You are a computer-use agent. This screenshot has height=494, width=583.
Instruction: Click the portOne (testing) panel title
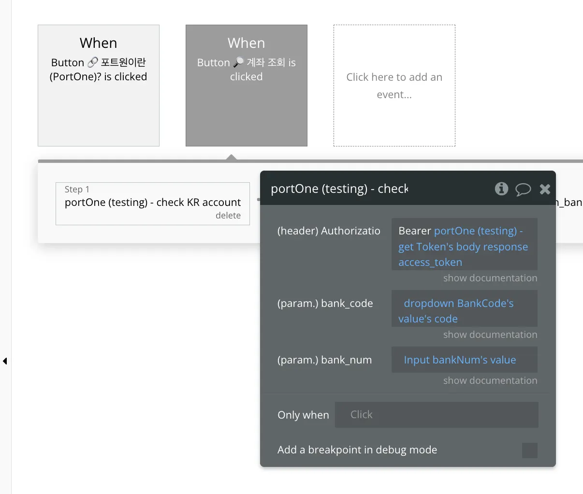pos(339,189)
